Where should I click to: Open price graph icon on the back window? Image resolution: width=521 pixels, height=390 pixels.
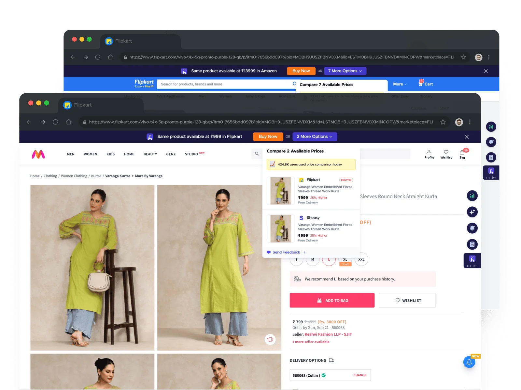coord(491,127)
